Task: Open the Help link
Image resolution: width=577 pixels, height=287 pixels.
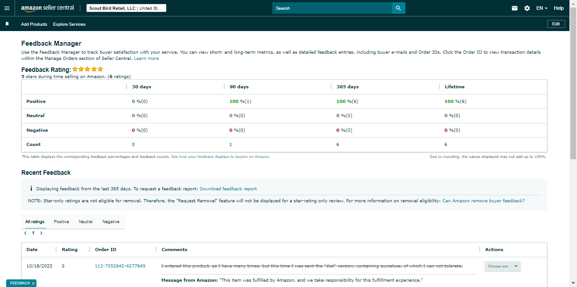Action: (559, 8)
